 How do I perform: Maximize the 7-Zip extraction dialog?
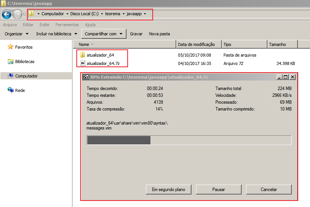(x=285, y=77)
